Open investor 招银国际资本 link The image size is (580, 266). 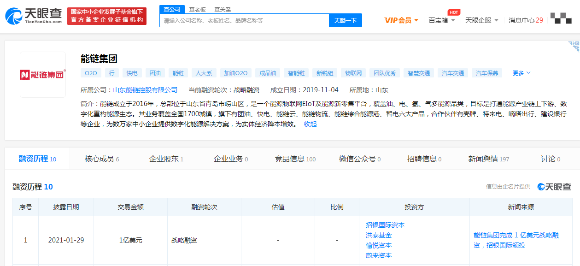(x=385, y=225)
